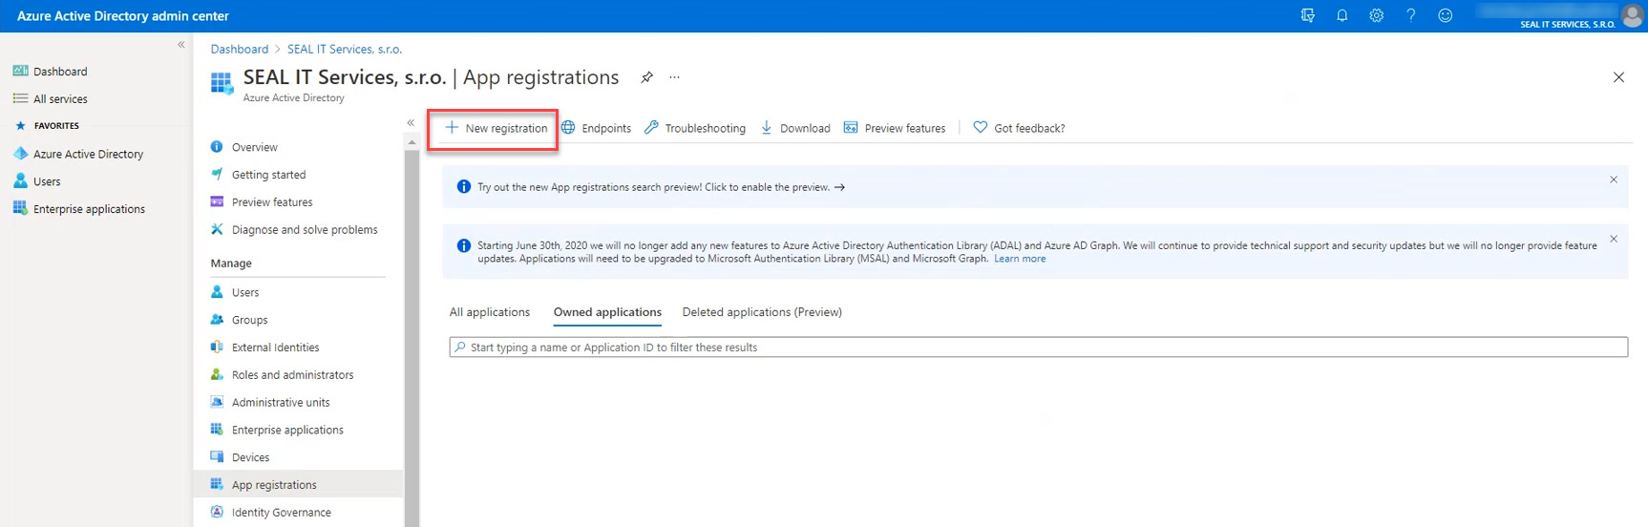Click Download in the toolbar
Image resolution: width=1648 pixels, height=527 pixels.
click(x=795, y=128)
